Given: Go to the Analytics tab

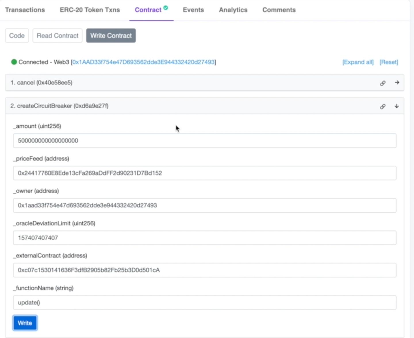Looking at the screenshot, I should 233,10.
